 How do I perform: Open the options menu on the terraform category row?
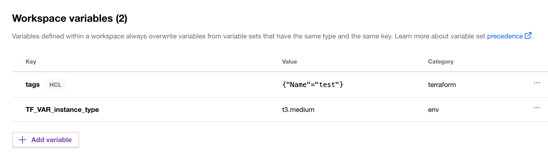click(537, 83)
